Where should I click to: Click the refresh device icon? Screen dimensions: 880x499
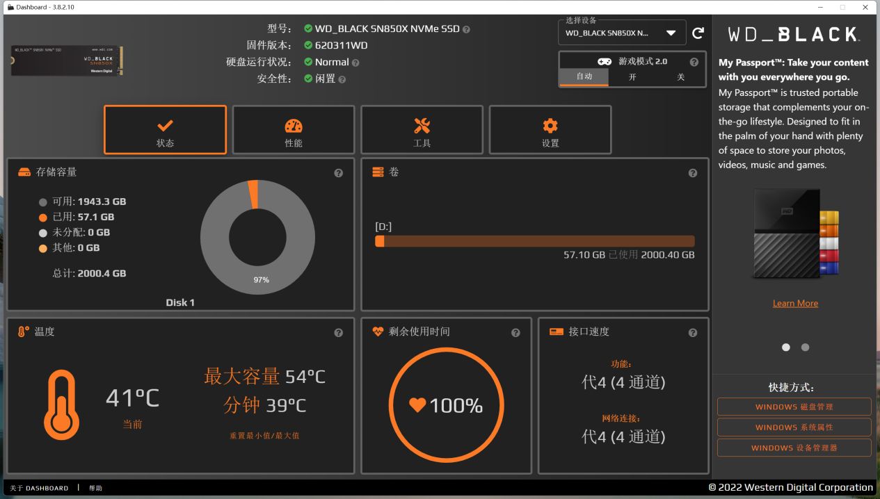[x=698, y=33]
